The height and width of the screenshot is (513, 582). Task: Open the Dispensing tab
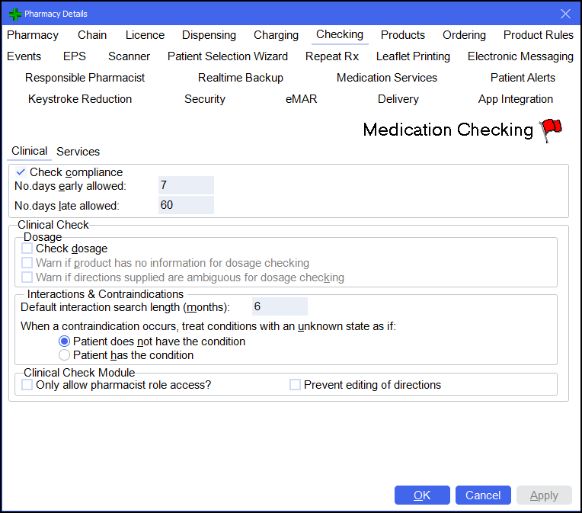(209, 35)
